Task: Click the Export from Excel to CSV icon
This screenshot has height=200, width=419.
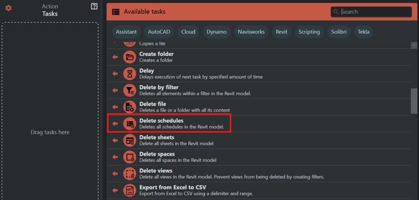Action: [x=130, y=190]
